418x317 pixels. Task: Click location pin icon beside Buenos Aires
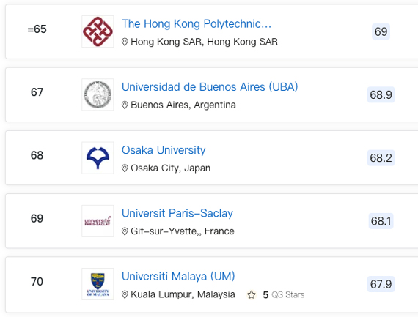[125, 105]
